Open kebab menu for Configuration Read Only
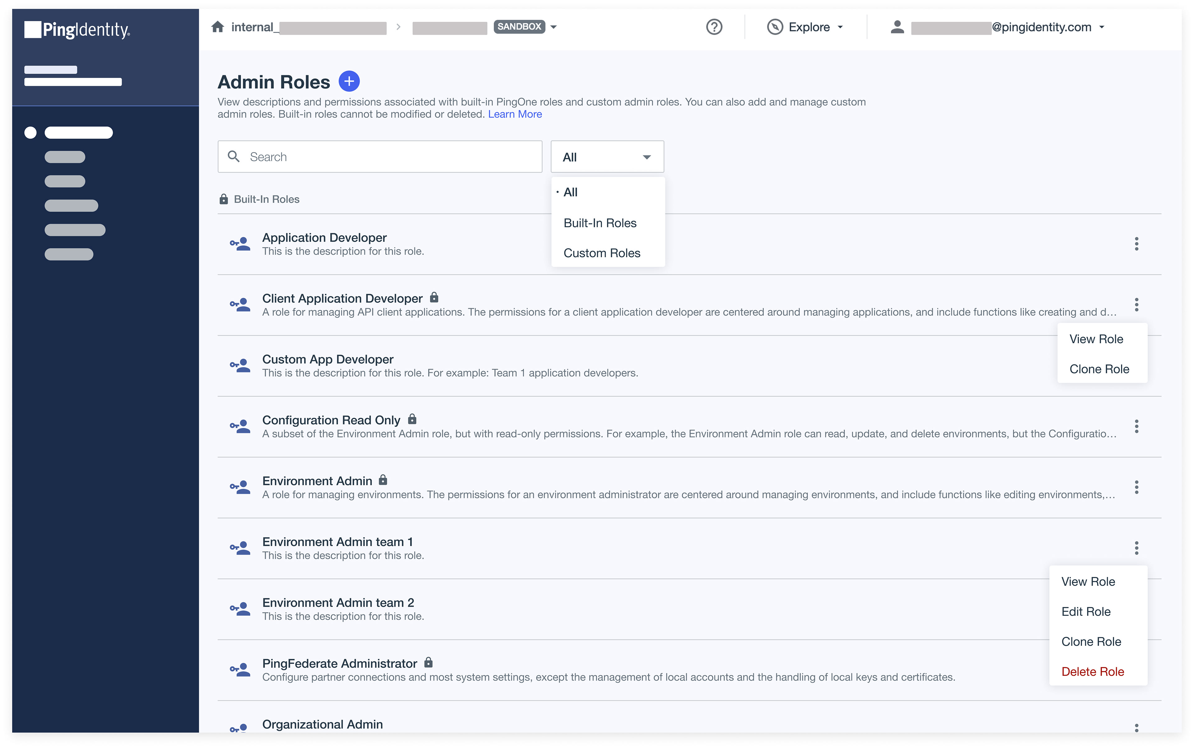The width and height of the screenshot is (1194, 748). tap(1136, 426)
